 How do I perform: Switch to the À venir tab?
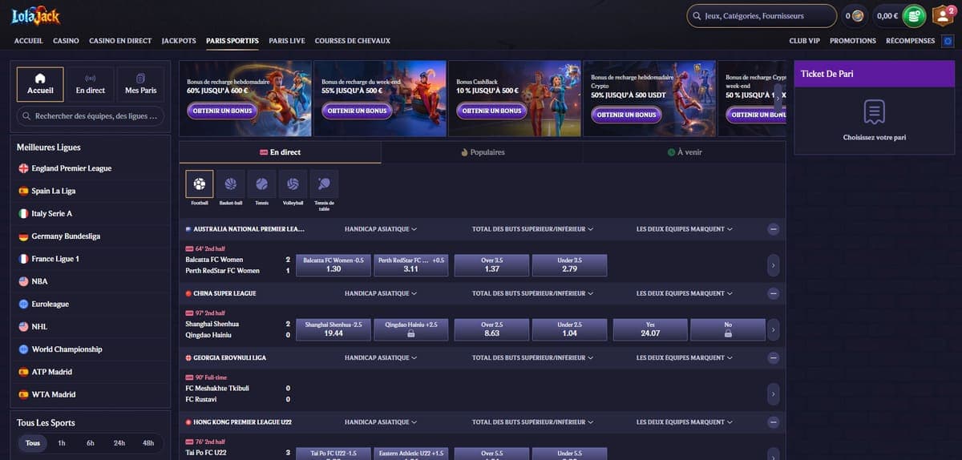click(684, 151)
